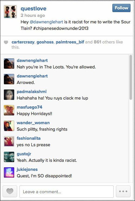
Task: Open the @dawnenglehart mention in caption
Action: (46, 22)
